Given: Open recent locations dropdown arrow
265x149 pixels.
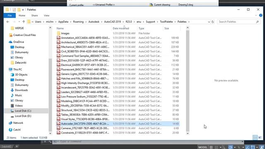Looking at the screenshot, I should point(19,22).
